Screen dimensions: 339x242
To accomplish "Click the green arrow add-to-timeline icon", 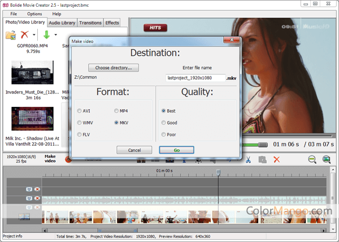I will (x=47, y=35).
